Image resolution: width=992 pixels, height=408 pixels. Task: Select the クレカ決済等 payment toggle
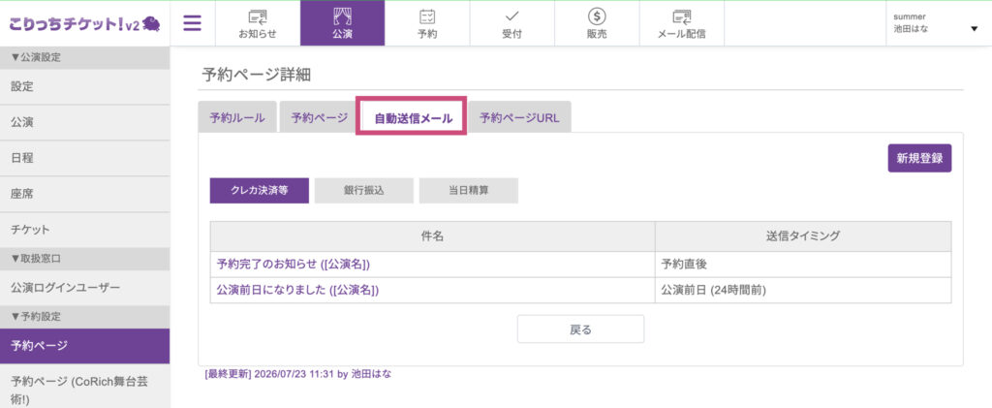(260, 190)
